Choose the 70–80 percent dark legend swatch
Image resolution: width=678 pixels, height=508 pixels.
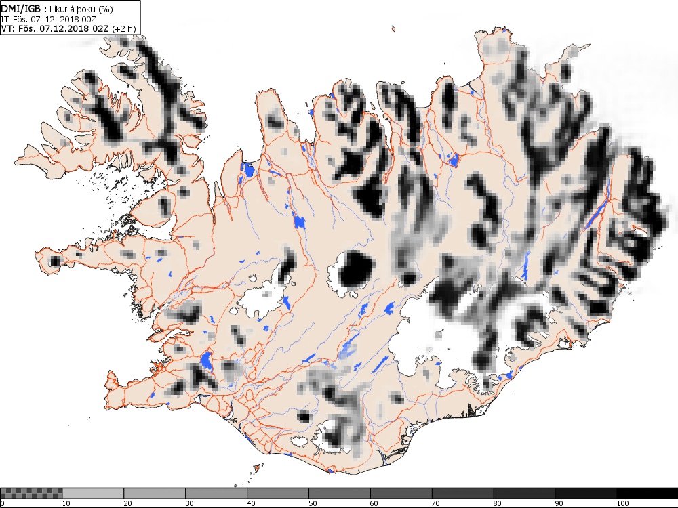click(462, 493)
